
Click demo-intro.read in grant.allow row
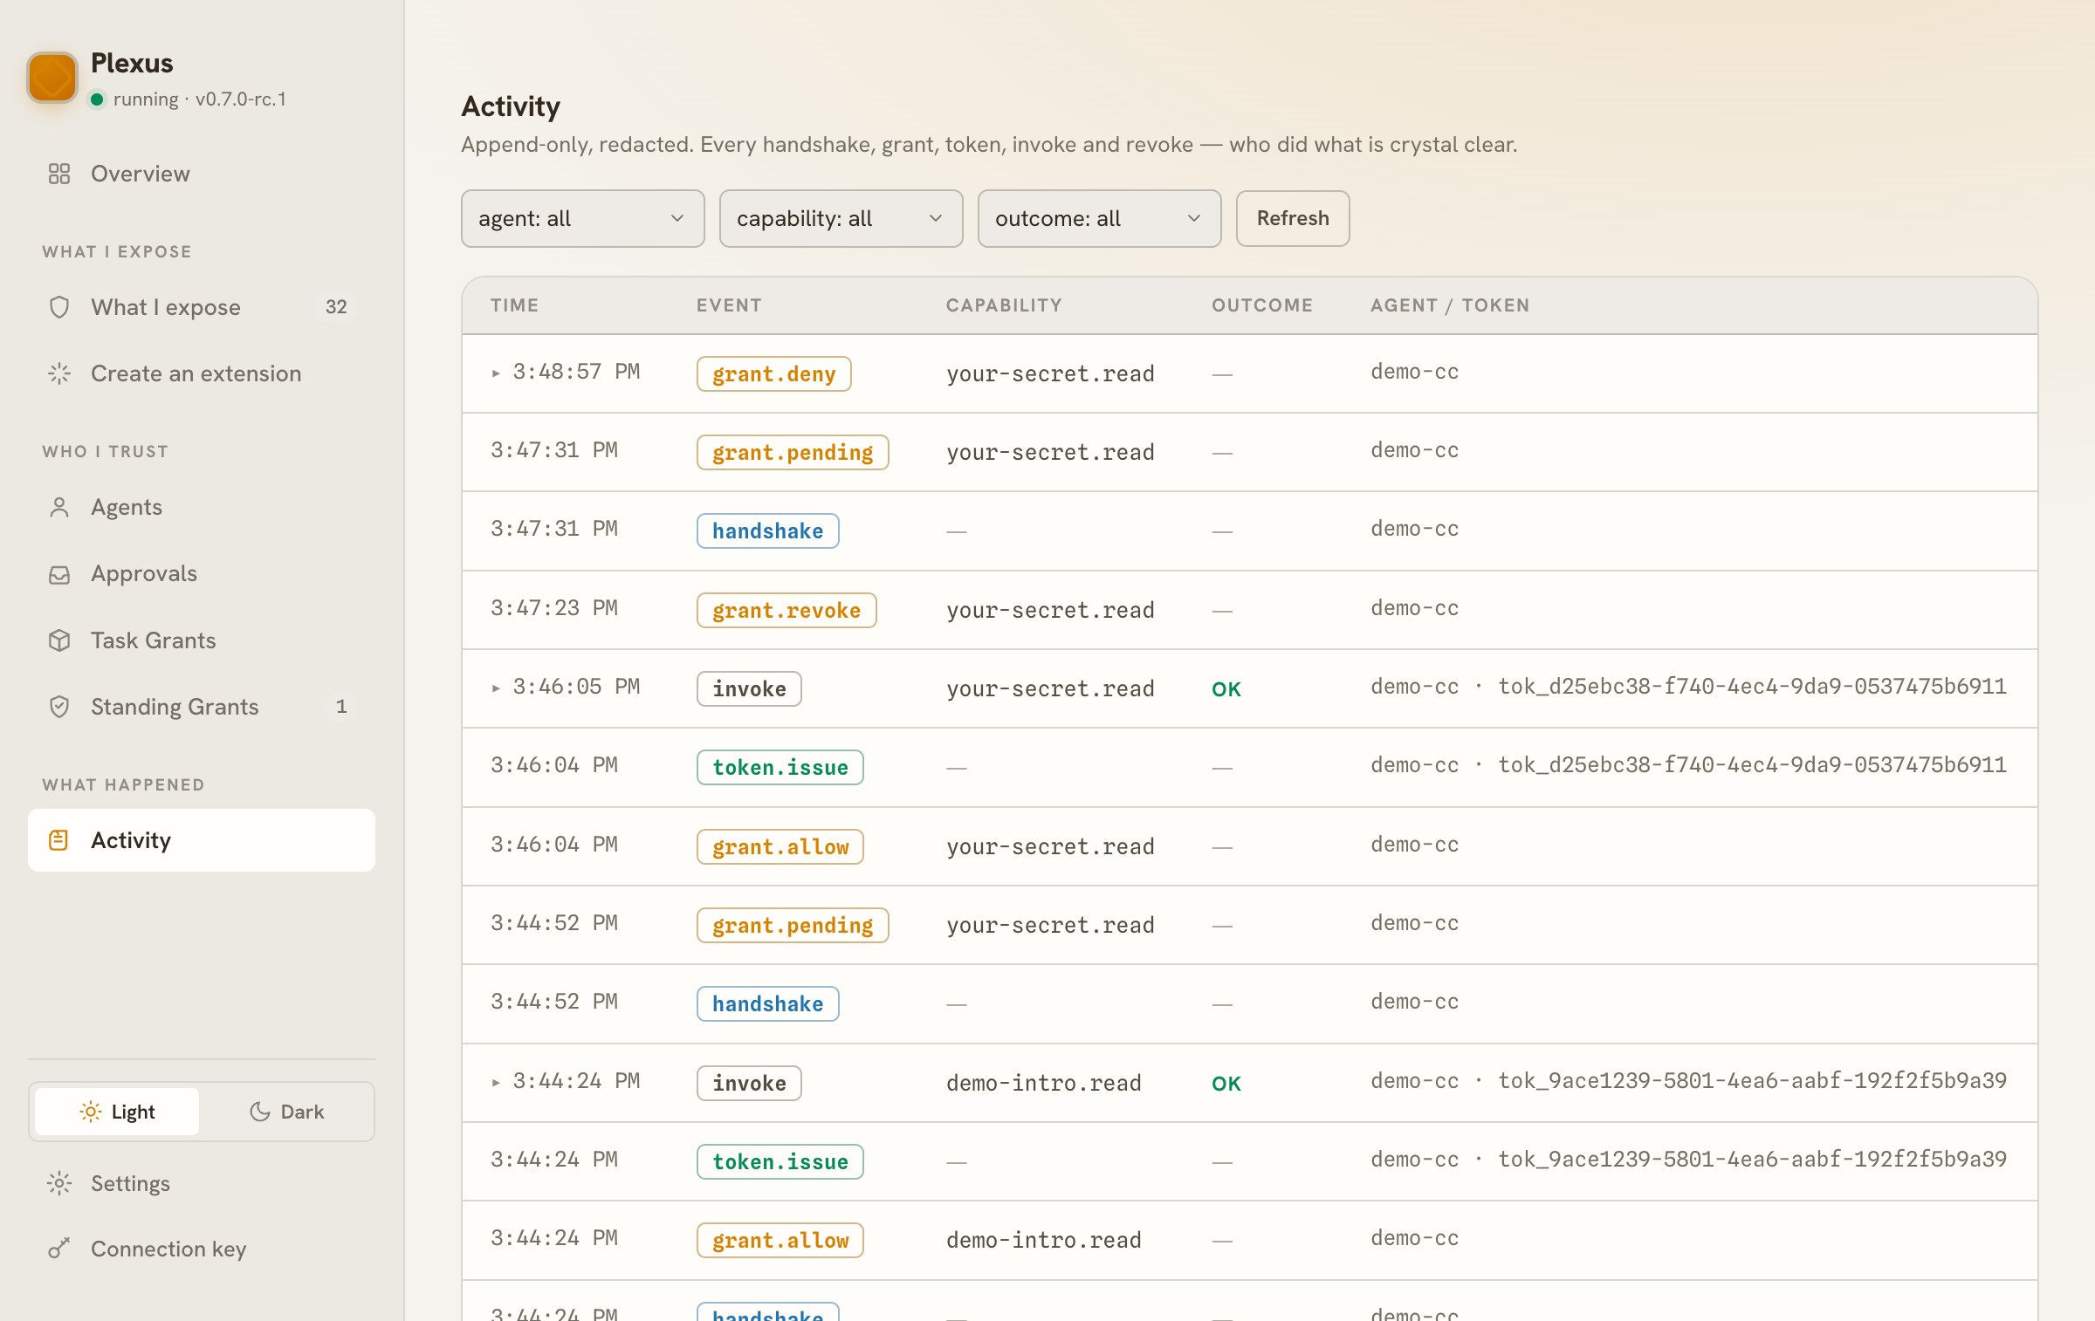coord(1044,1240)
